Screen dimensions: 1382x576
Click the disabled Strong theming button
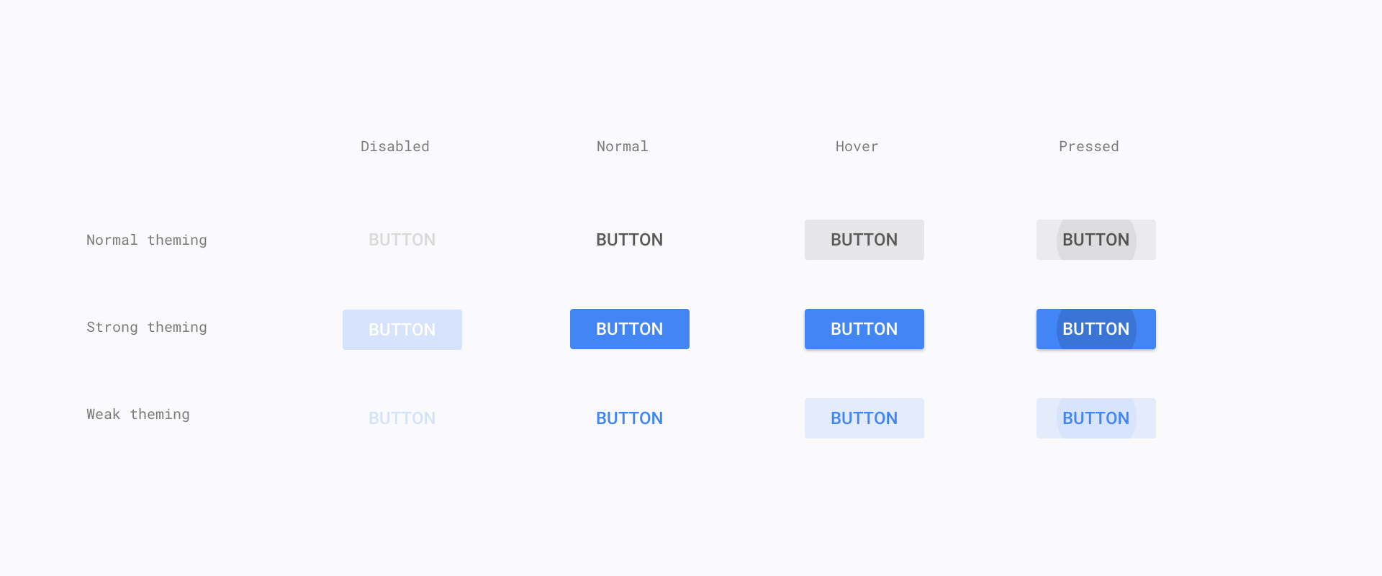[402, 330]
